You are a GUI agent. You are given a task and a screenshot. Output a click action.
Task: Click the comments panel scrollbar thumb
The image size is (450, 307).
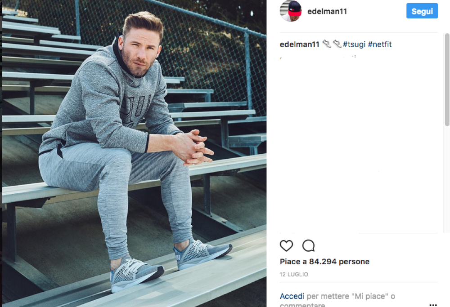(x=447, y=80)
